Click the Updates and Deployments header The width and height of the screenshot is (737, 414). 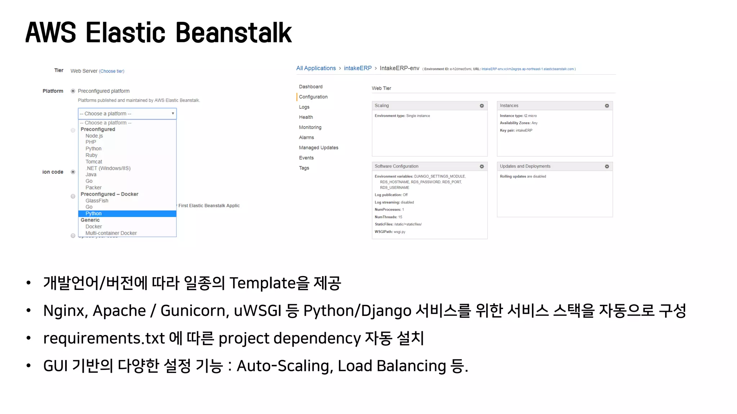555,166
